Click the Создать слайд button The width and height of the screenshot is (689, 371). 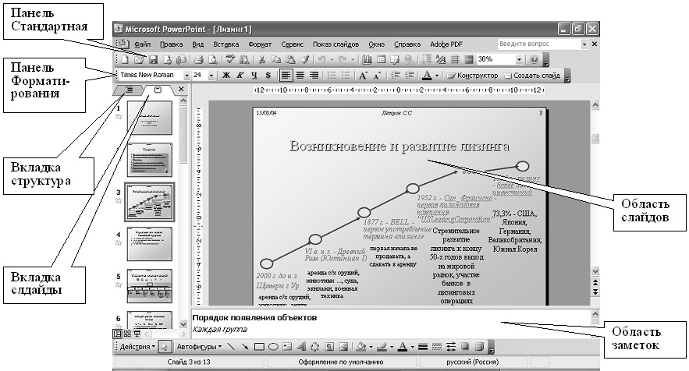pyautogui.click(x=532, y=76)
